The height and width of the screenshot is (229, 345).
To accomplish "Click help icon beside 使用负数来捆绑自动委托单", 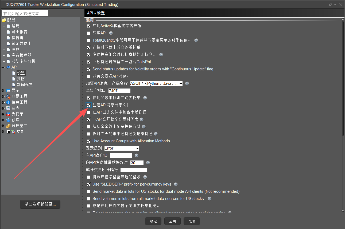I will 145,98.
